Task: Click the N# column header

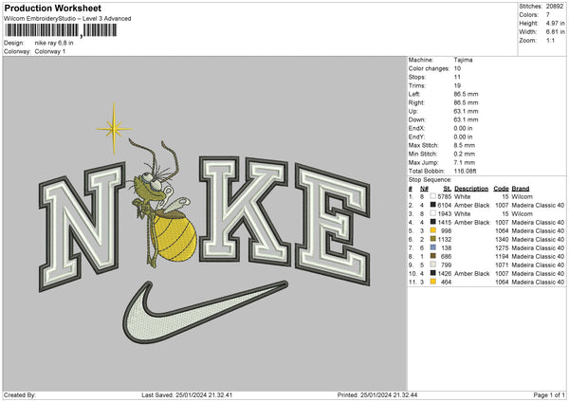Action: [424, 188]
